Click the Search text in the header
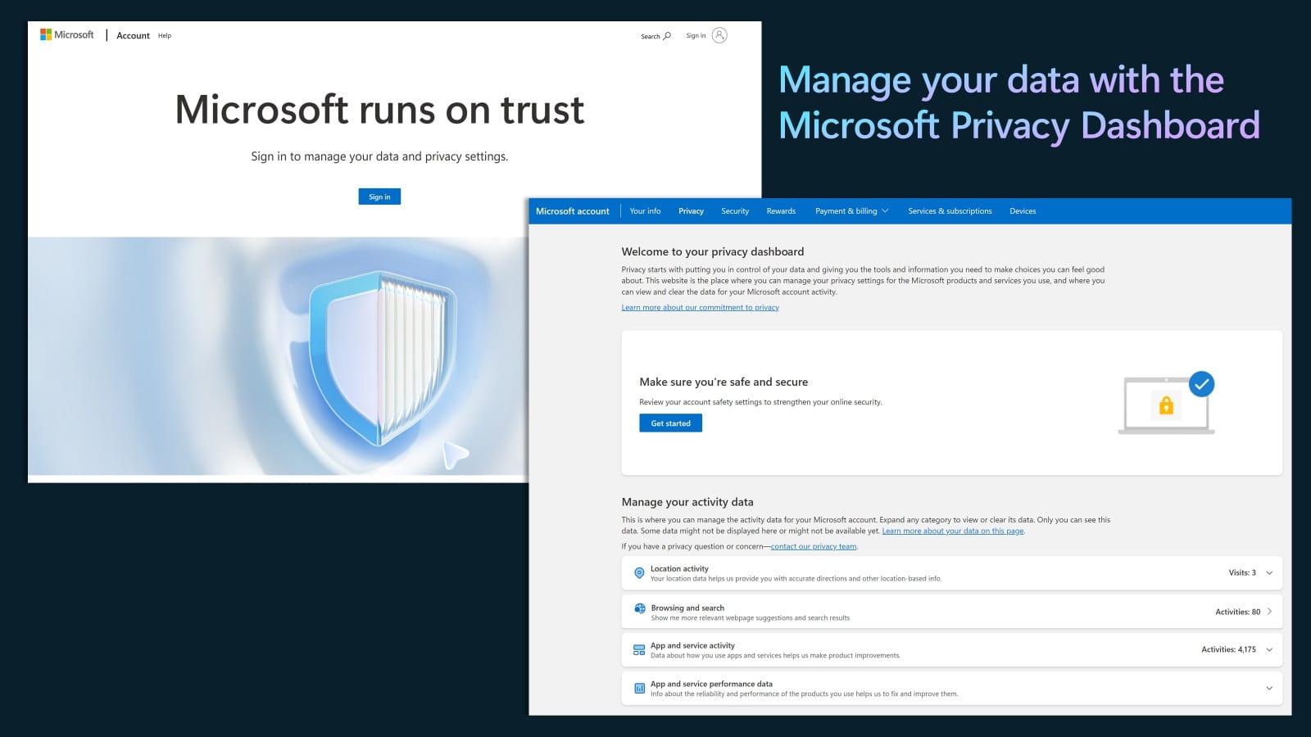This screenshot has height=737, width=1311. pos(651,37)
